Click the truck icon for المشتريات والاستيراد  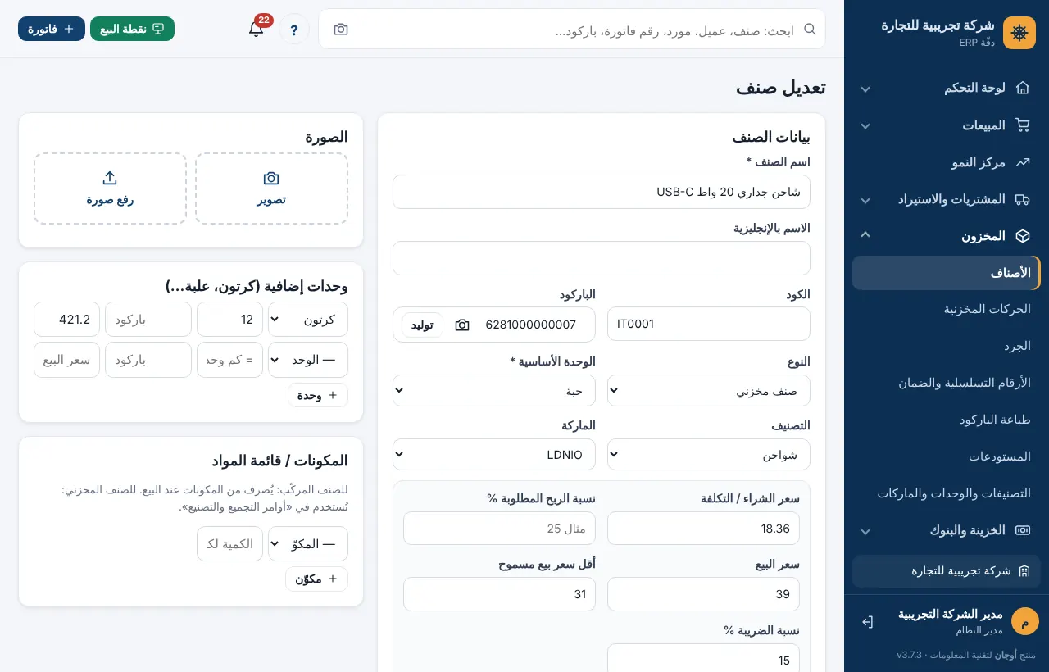click(x=1023, y=199)
